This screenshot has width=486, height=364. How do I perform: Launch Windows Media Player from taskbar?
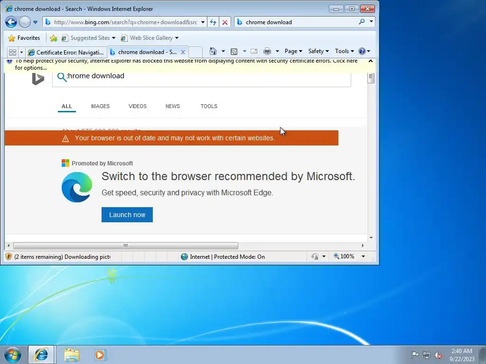click(x=100, y=355)
